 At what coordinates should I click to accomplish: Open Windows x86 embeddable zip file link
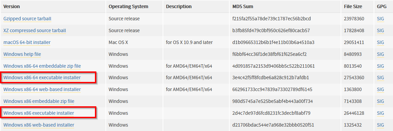[x=38, y=101]
